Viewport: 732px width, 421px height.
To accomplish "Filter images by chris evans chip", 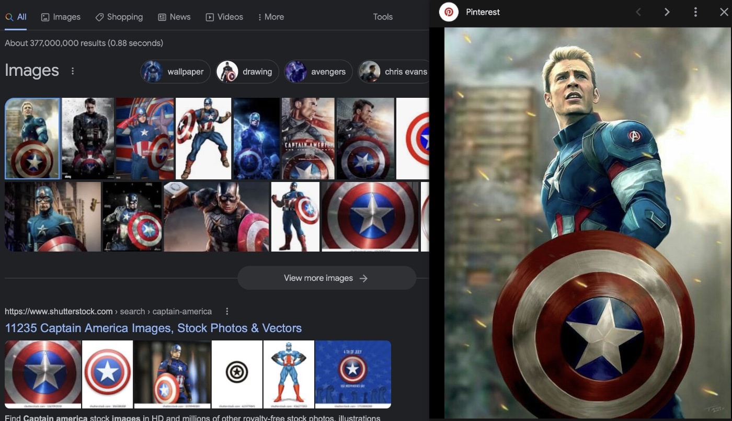I will [x=393, y=72].
